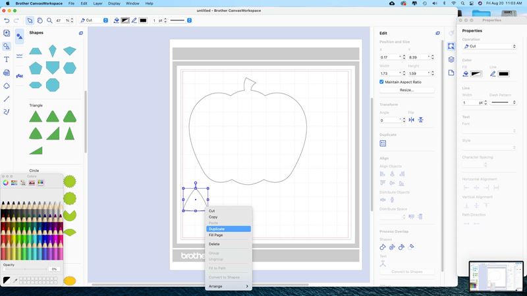Open the Layers panel icon

451,59
